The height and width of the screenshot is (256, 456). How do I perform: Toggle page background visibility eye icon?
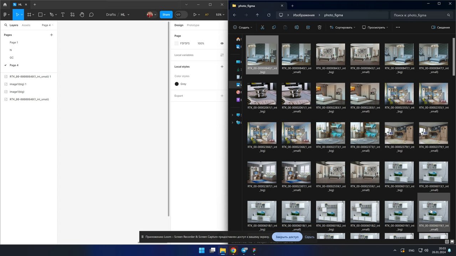[222, 43]
